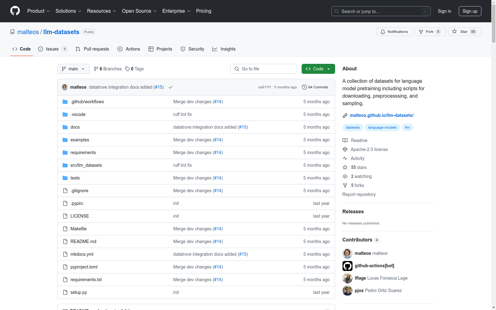Click the tag icon beside 0 Tags
Image resolution: width=496 pixels, height=310 pixels.
click(x=127, y=69)
